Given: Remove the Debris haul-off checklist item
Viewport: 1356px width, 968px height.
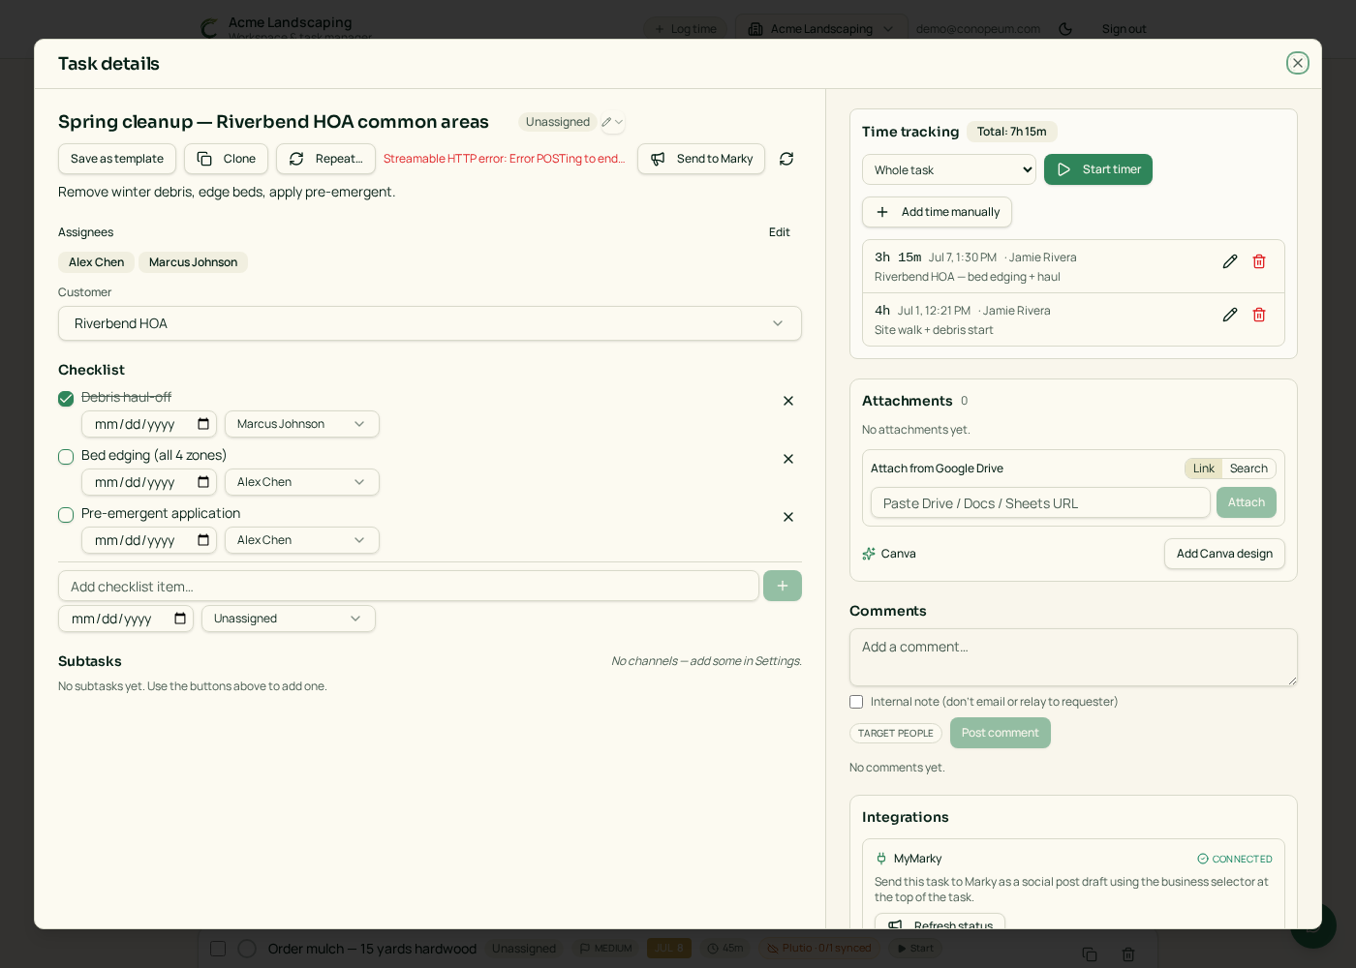Looking at the screenshot, I should (x=788, y=401).
